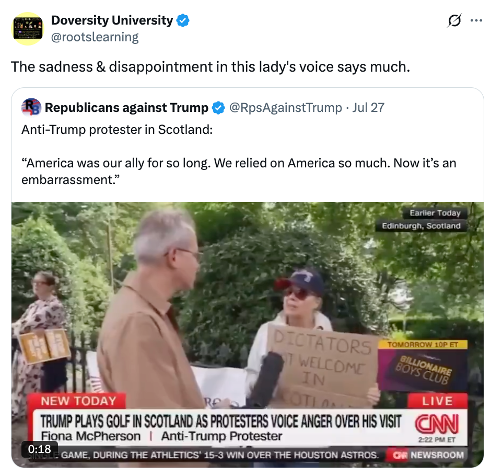Click the Republicans against Trump display name
The height and width of the screenshot is (476, 491).
(x=126, y=108)
